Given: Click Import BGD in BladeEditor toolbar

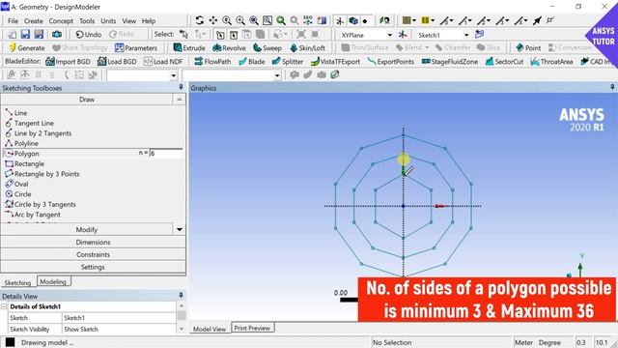Looking at the screenshot, I should coord(68,62).
